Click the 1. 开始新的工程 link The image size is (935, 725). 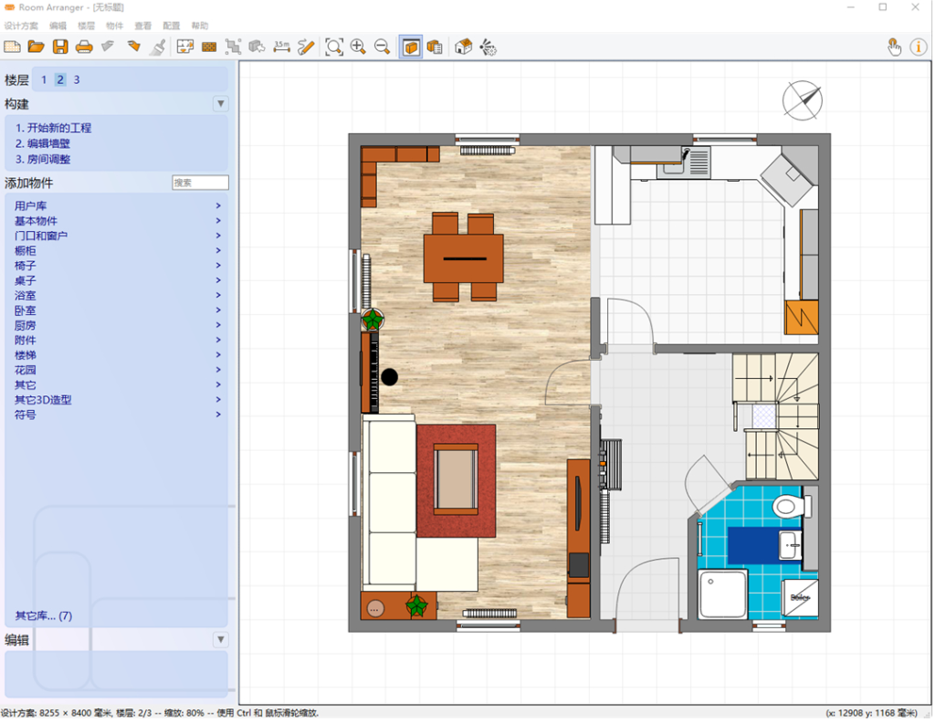click(x=53, y=128)
